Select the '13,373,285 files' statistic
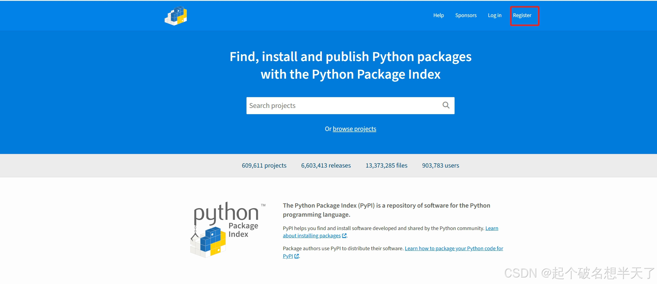Image resolution: width=657 pixels, height=284 pixels. click(x=386, y=166)
